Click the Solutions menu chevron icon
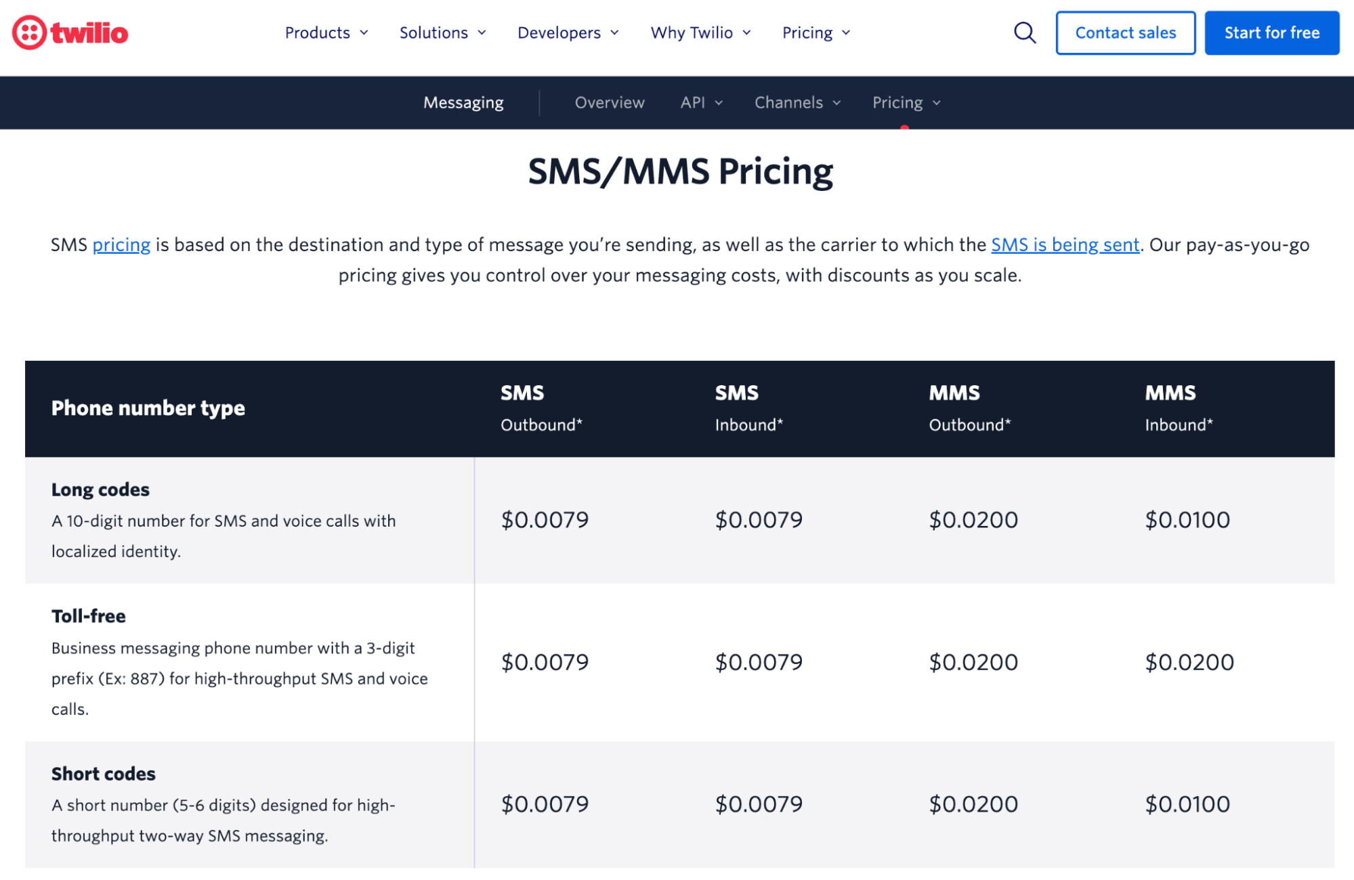 [482, 32]
